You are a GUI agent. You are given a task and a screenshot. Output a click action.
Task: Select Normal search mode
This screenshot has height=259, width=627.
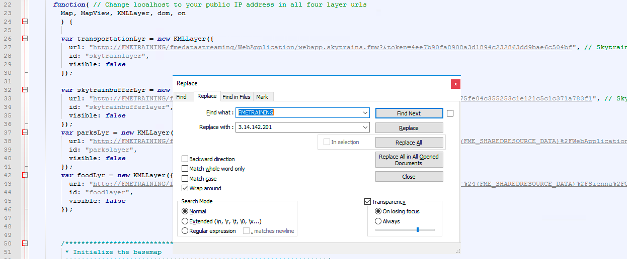pos(185,211)
